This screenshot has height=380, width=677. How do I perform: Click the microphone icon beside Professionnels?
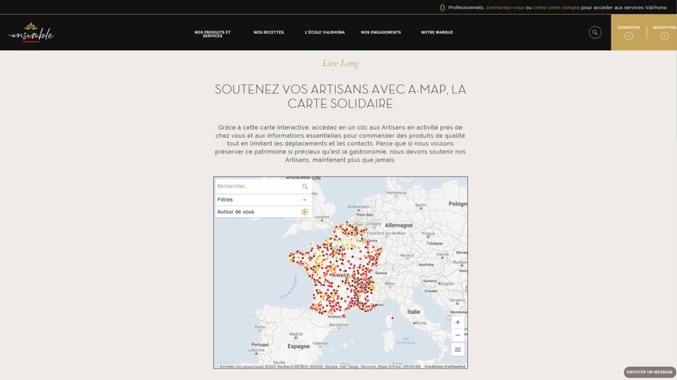pos(442,7)
